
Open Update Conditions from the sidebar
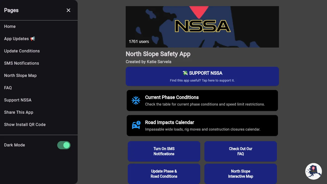point(22,51)
